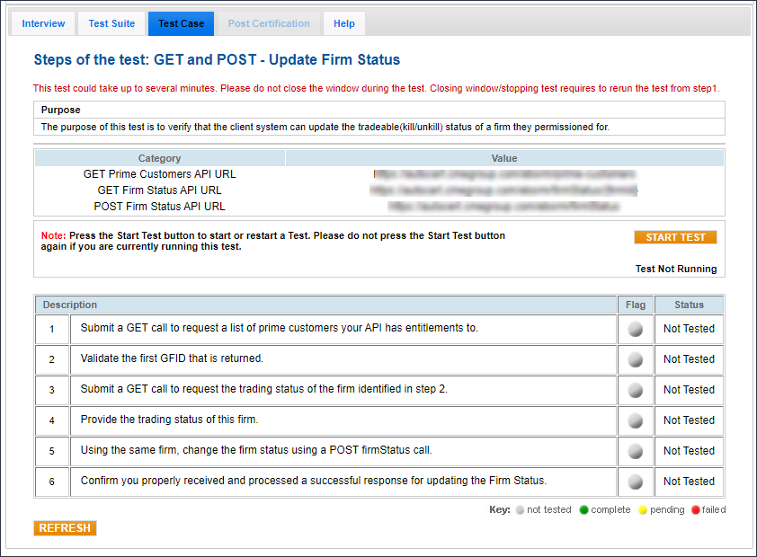This screenshot has height=557, width=757.
Task: Click the step 3 gray flag indicator
Action: tap(636, 391)
